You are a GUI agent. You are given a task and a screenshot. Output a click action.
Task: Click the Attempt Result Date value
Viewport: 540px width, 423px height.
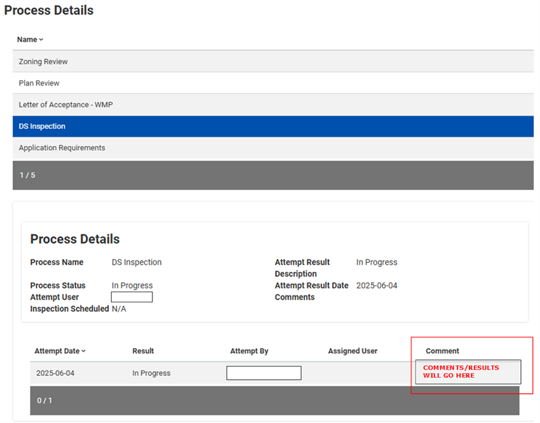pyautogui.click(x=377, y=286)
